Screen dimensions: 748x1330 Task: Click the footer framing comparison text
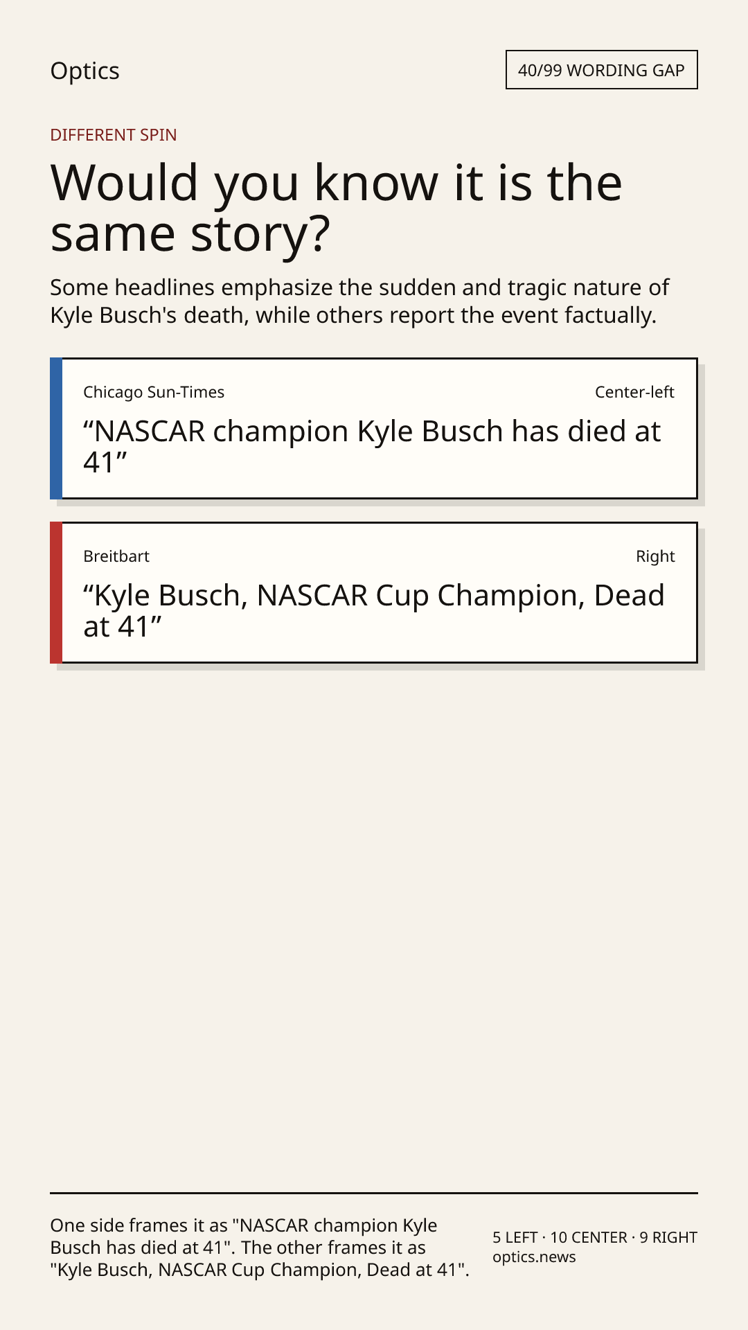[260, 1248]
